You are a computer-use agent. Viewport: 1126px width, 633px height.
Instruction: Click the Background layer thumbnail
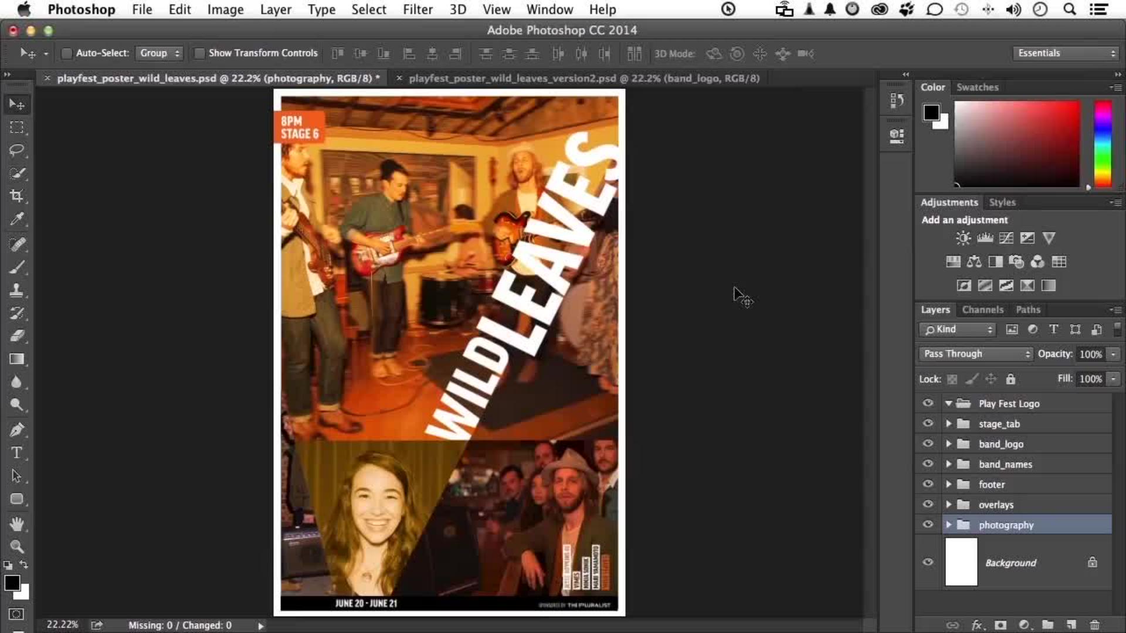point(961,562)
